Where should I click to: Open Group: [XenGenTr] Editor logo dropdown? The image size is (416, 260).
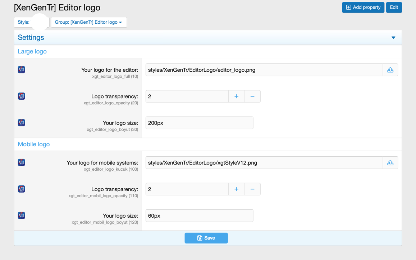click(x=88, y=22)
